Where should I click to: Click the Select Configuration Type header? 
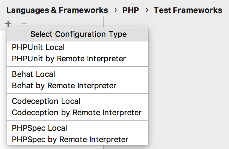pos(78,34)
